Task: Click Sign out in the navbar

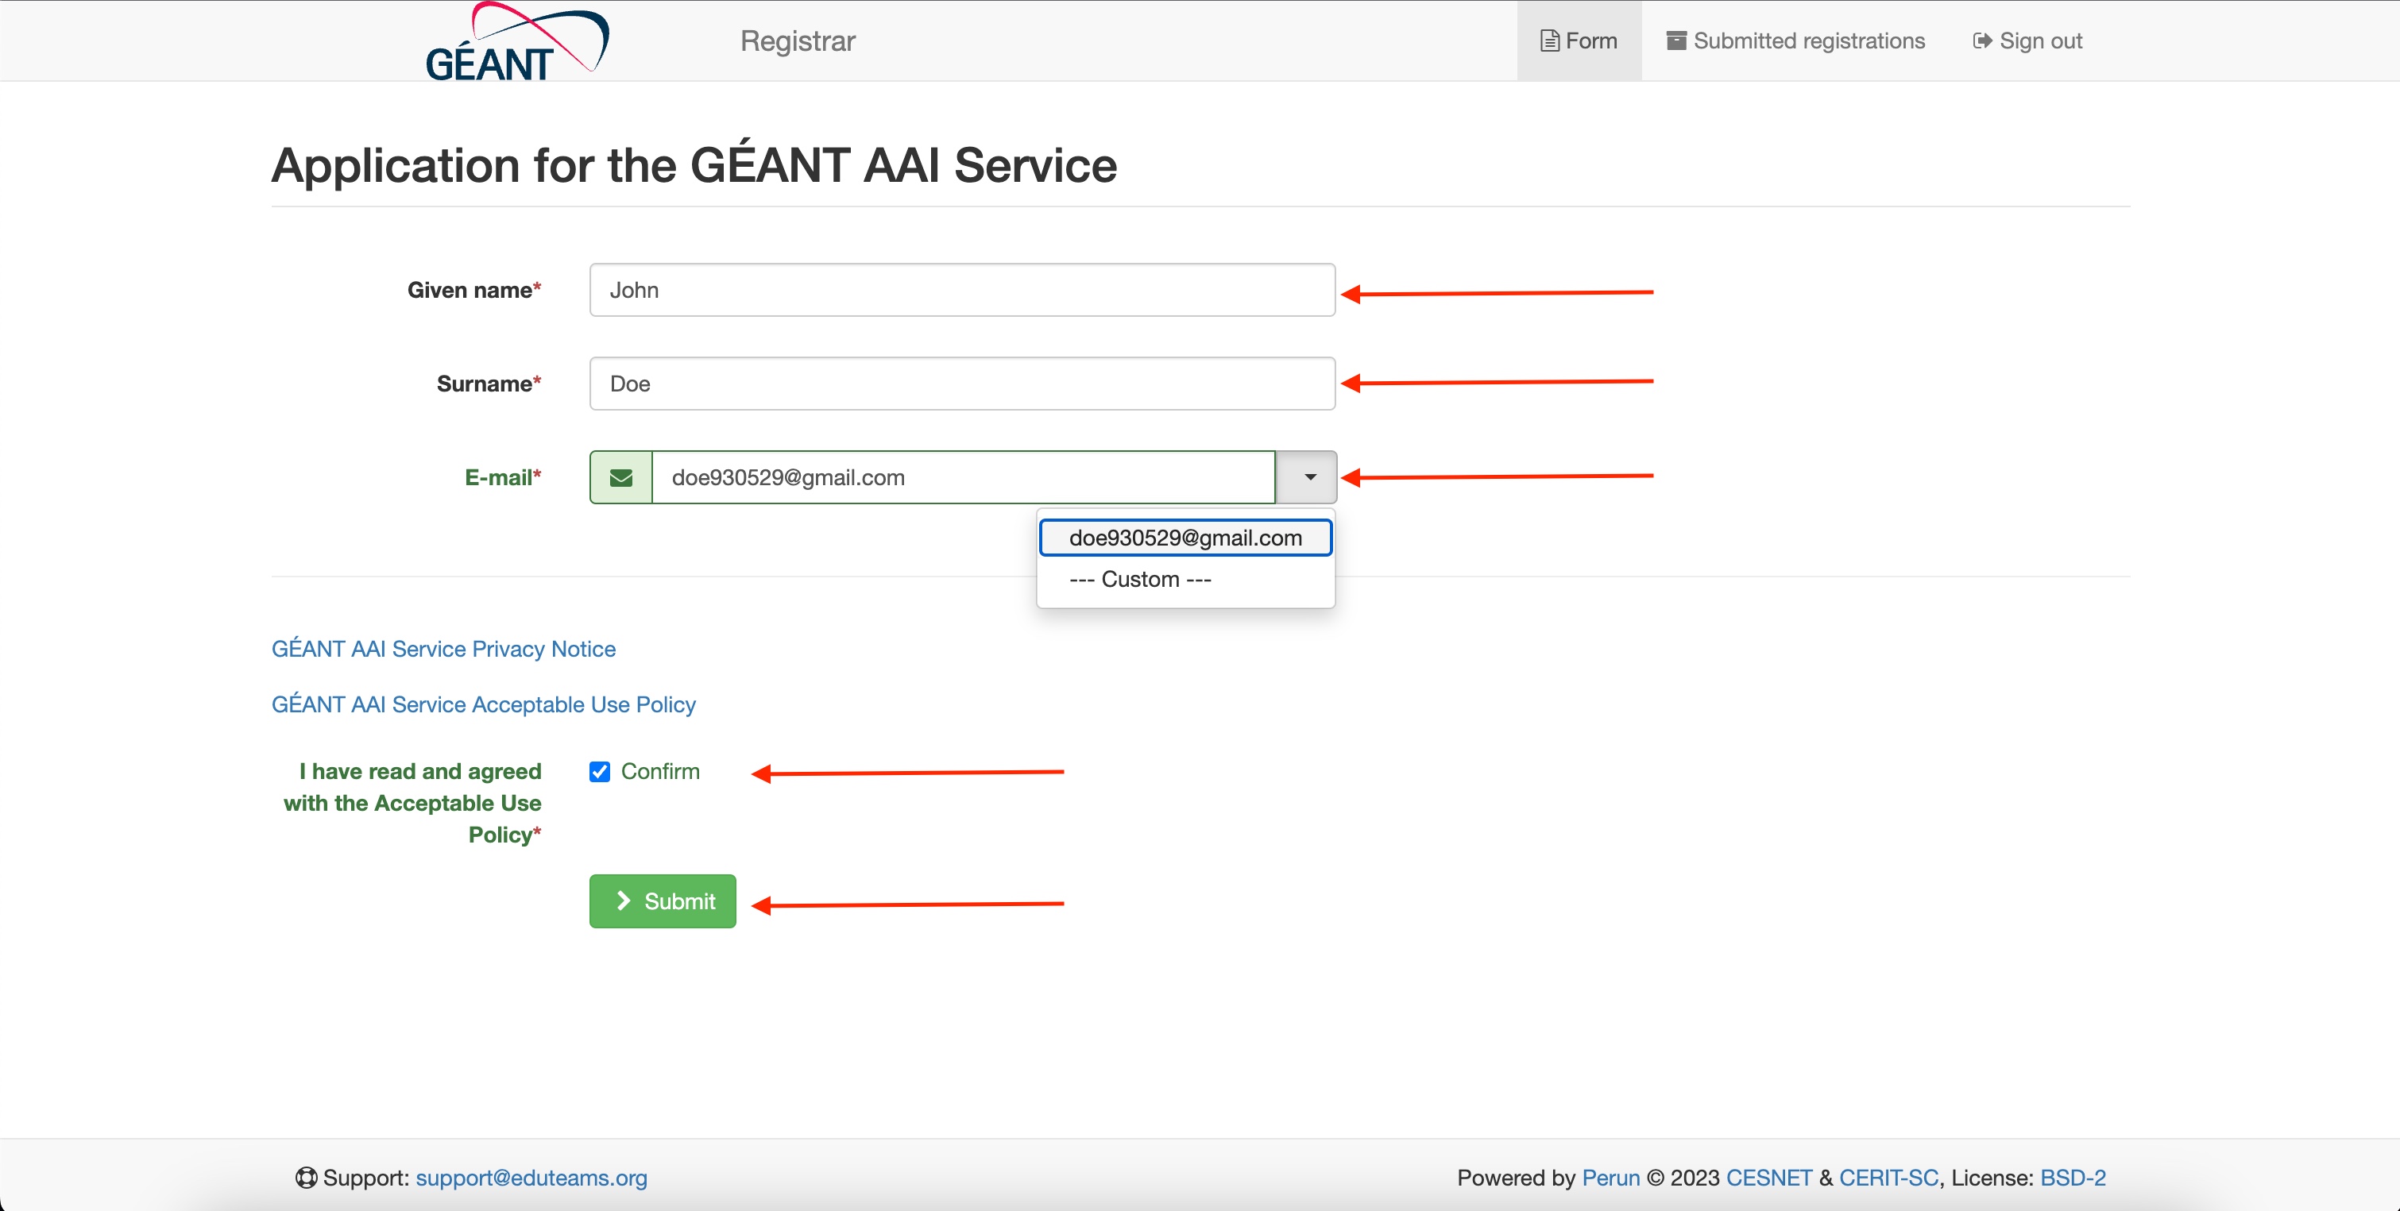Action: [x=2027, y=41]
